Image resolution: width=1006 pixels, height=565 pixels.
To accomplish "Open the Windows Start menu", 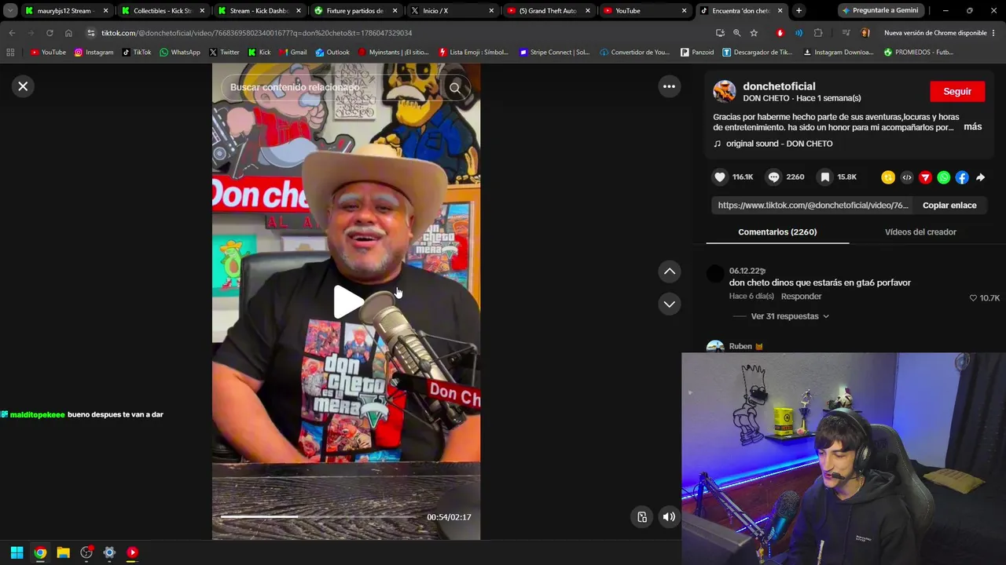I will point(17,552).
